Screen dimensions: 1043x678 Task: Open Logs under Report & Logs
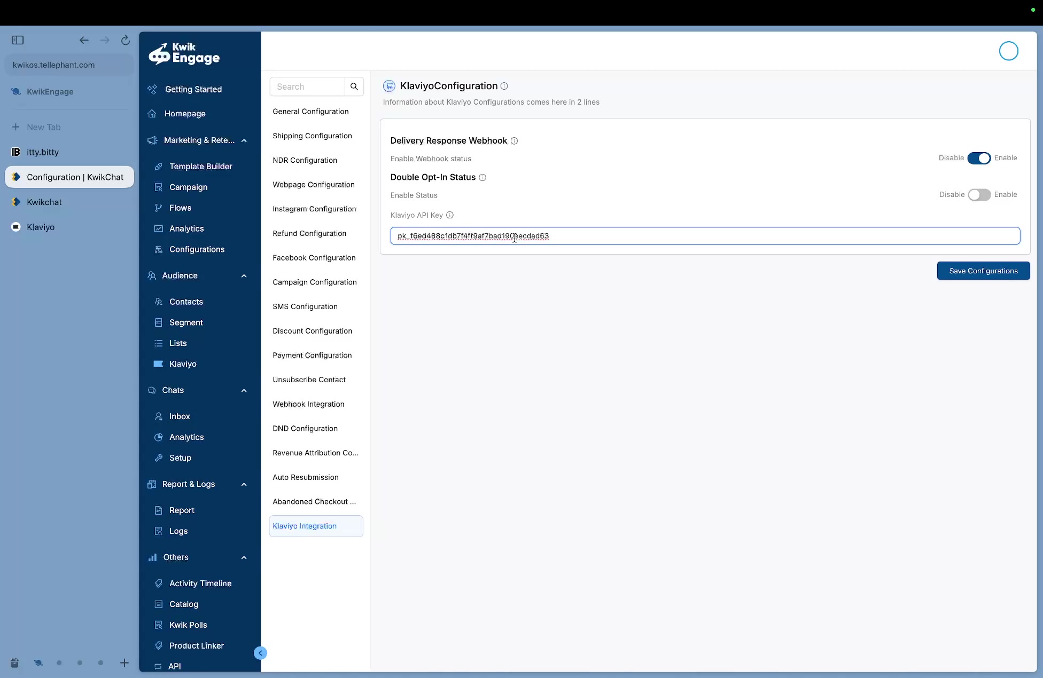(178, 531)
